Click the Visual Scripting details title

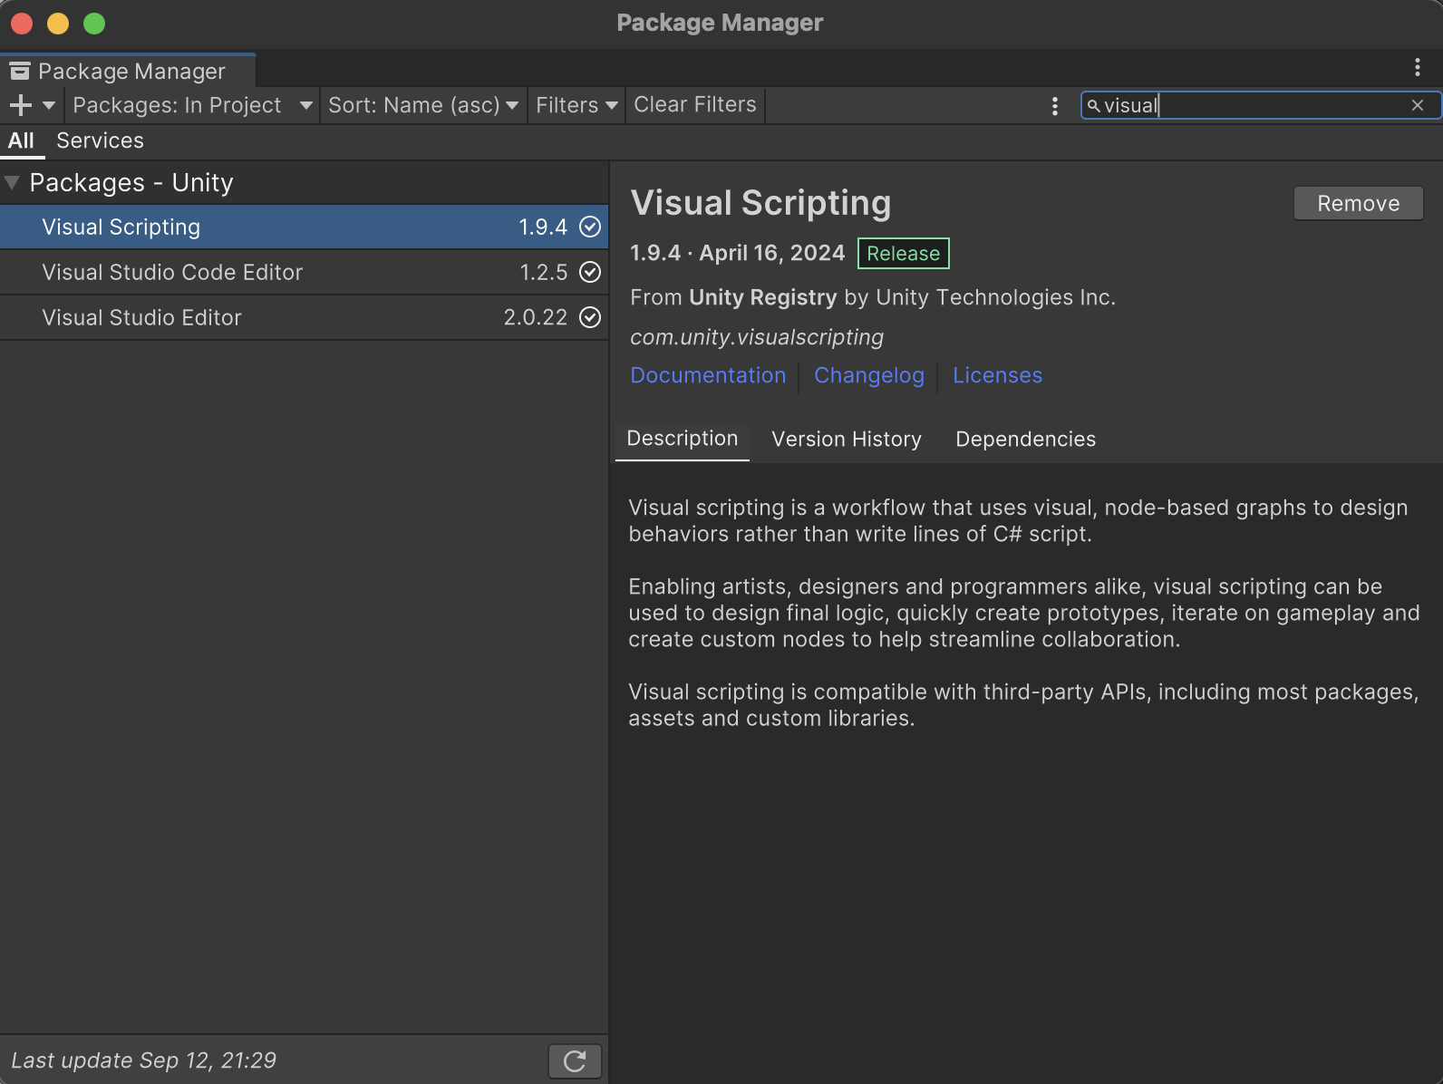pos(760,203)
